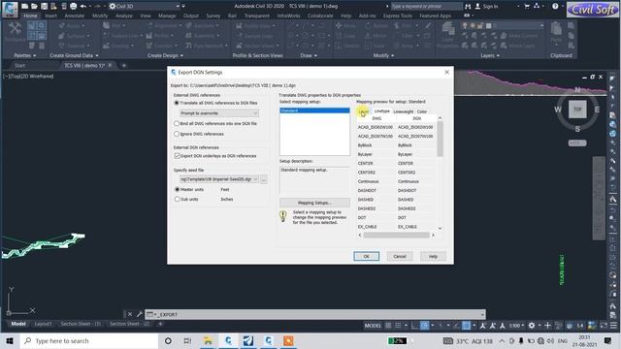Screen dimensions: 621x349
Task: Click the Plot printer icon in Quick Access
Action: [74, 6]
